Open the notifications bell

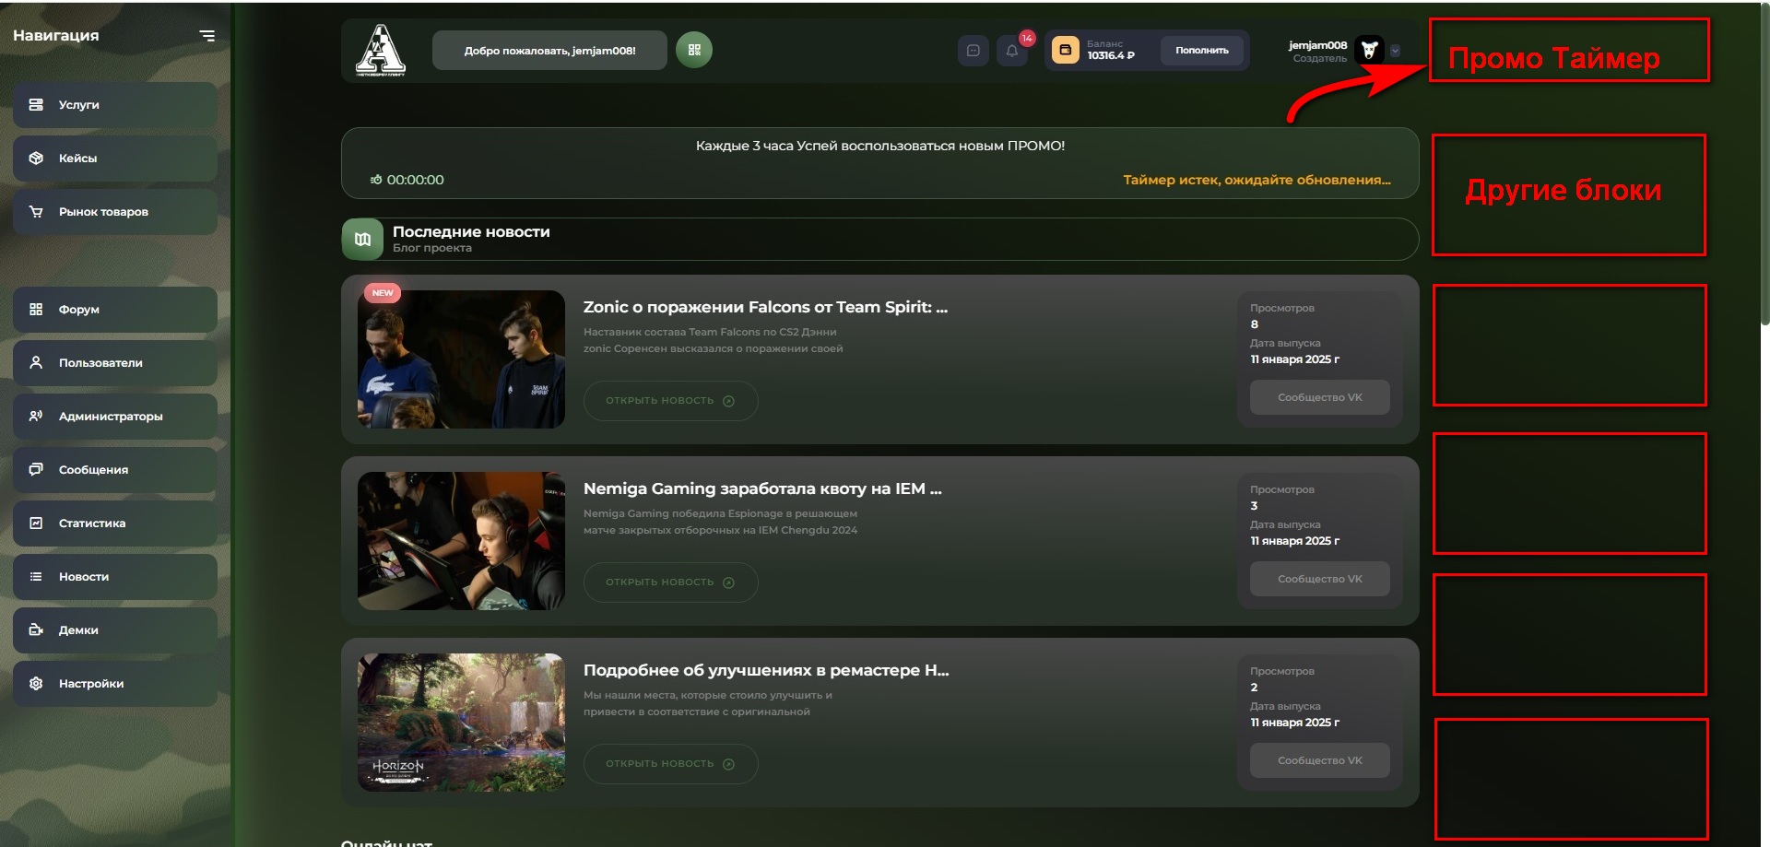tap(1011, 51)
